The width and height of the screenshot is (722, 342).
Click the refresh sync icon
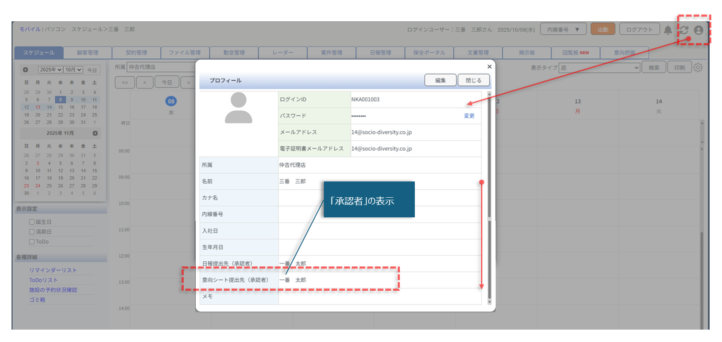(x=684, y=30)
